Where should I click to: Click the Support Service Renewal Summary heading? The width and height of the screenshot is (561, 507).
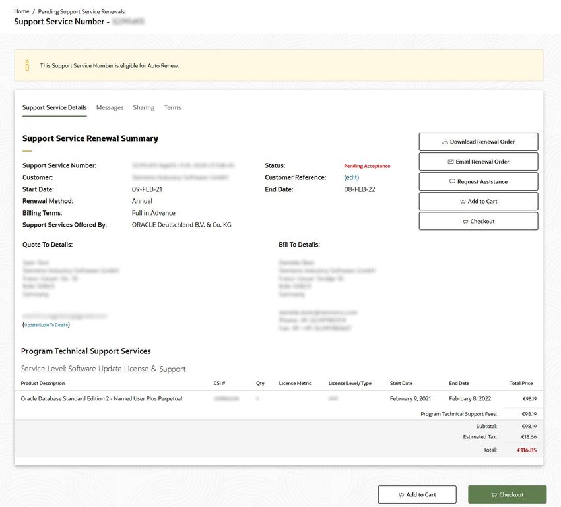click(90, 138)
